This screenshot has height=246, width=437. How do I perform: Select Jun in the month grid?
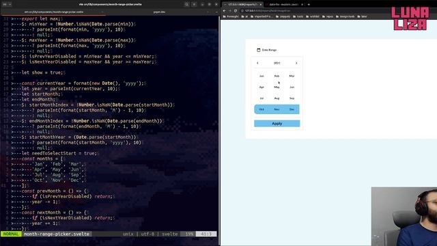292,87
